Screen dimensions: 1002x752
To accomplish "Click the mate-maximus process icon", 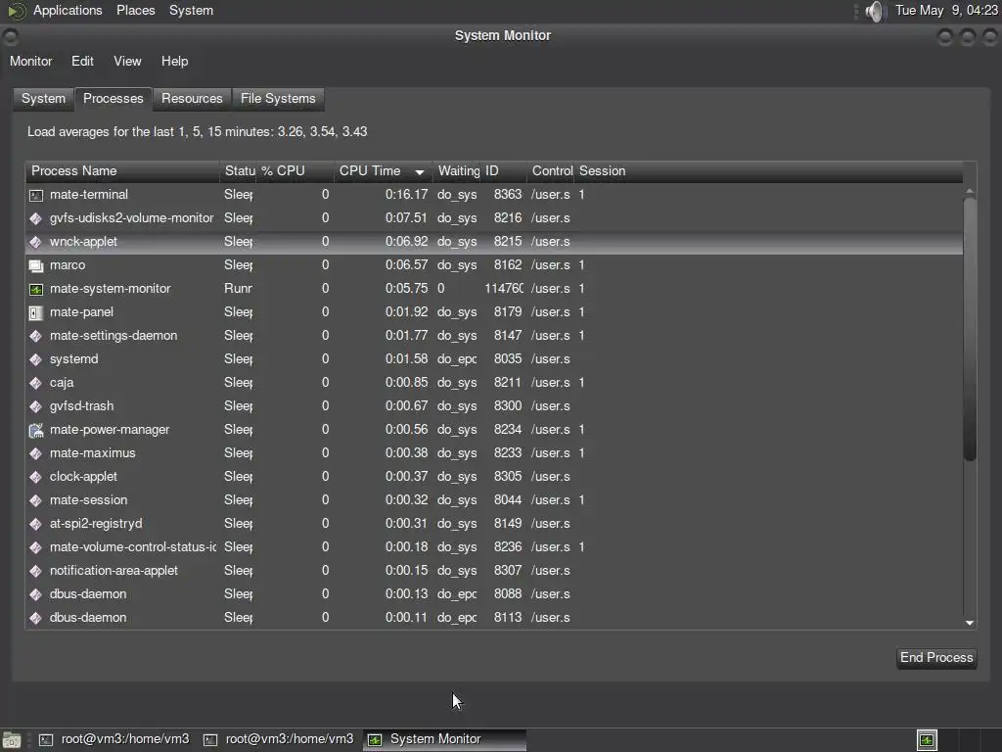I will (36, 453).
